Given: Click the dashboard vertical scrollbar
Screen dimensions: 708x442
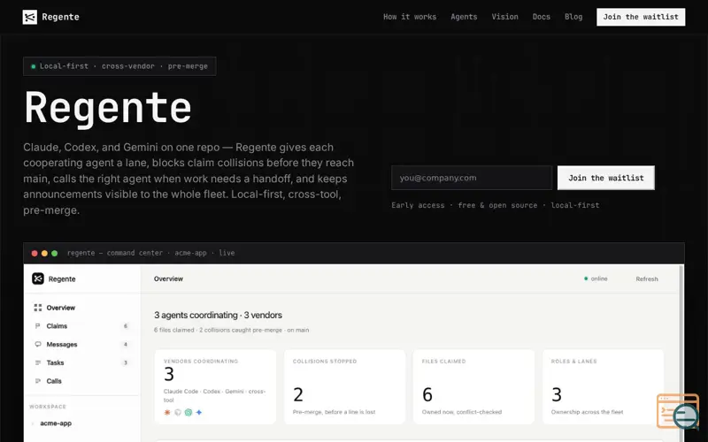Looking at the screenshot, I should [x=681, y=353].
